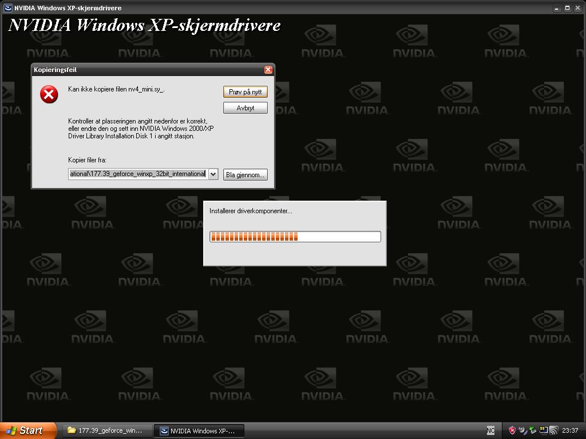
Task: Click the 'NVIDIA Windows XP-skjermdrivere' heading
Action: coord(144,25)
